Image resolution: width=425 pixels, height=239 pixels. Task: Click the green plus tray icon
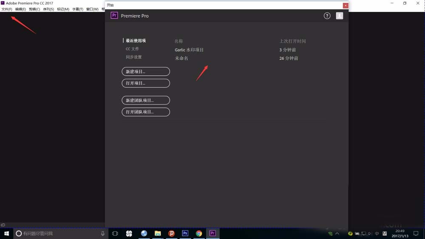[350, 233]
